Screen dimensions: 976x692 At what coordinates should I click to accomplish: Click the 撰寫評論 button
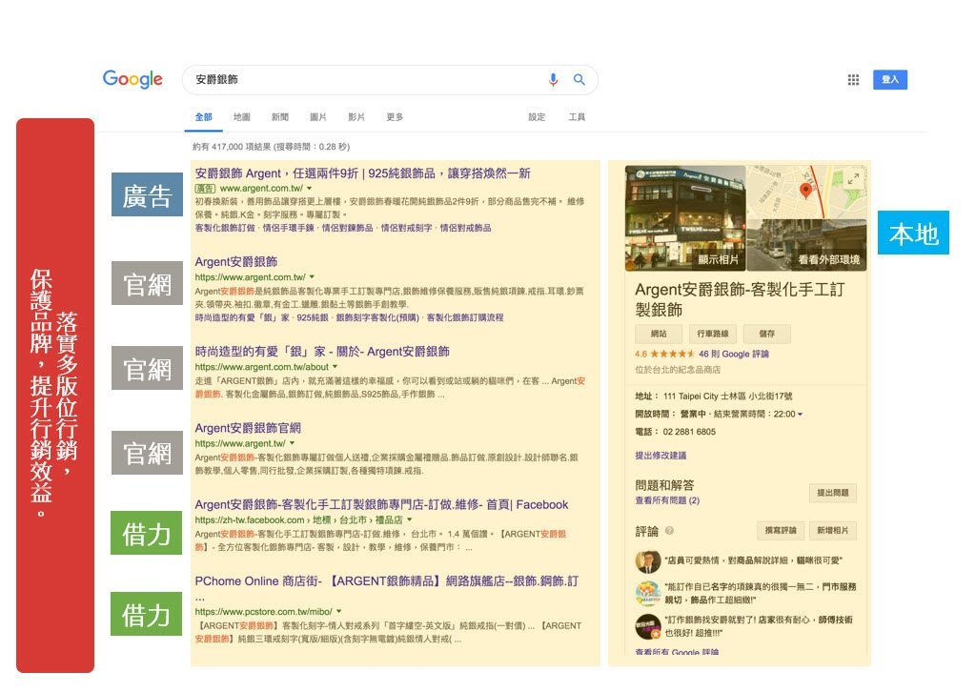[781, 530]
